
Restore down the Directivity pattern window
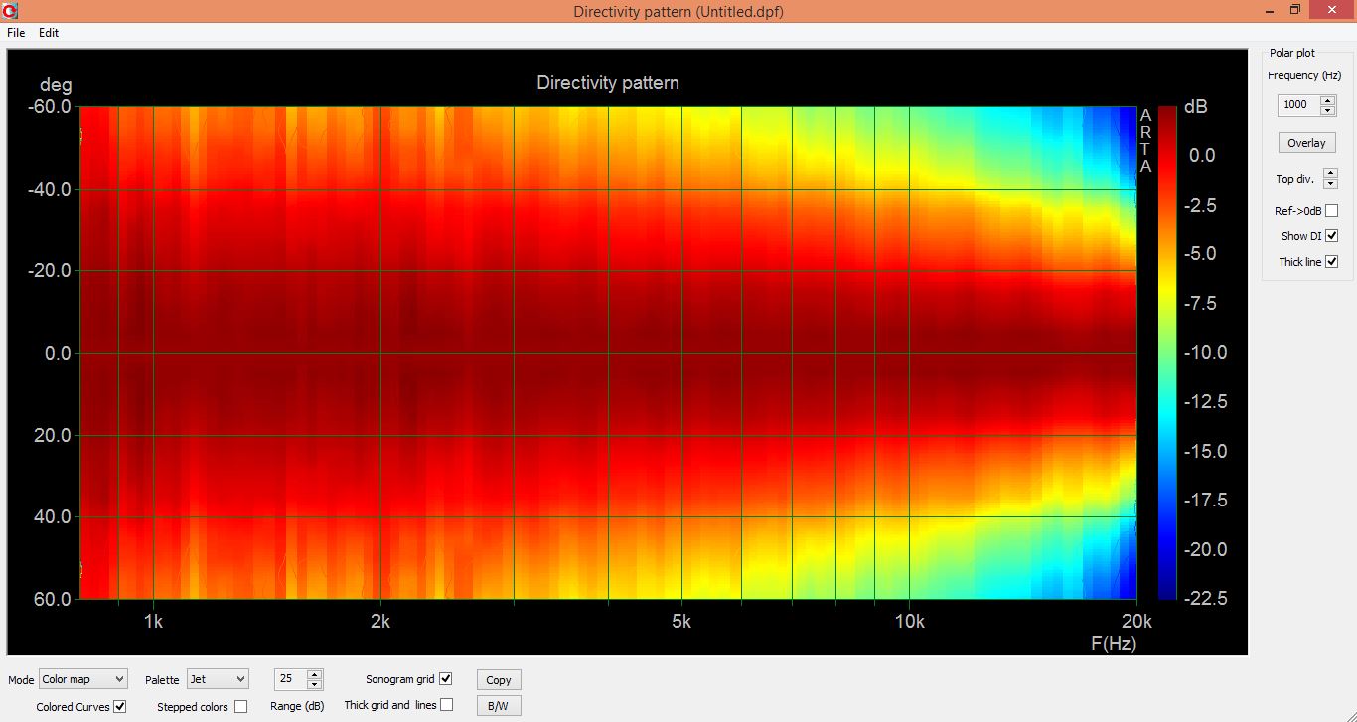[x=1294, y=10]
